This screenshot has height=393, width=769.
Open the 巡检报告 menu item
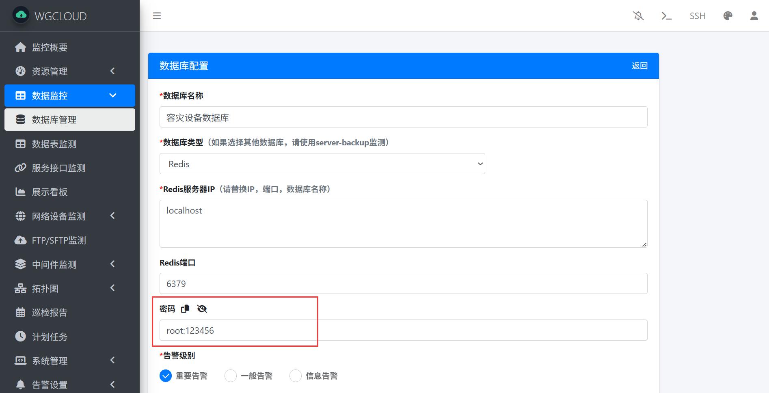[x=70, y=312]
